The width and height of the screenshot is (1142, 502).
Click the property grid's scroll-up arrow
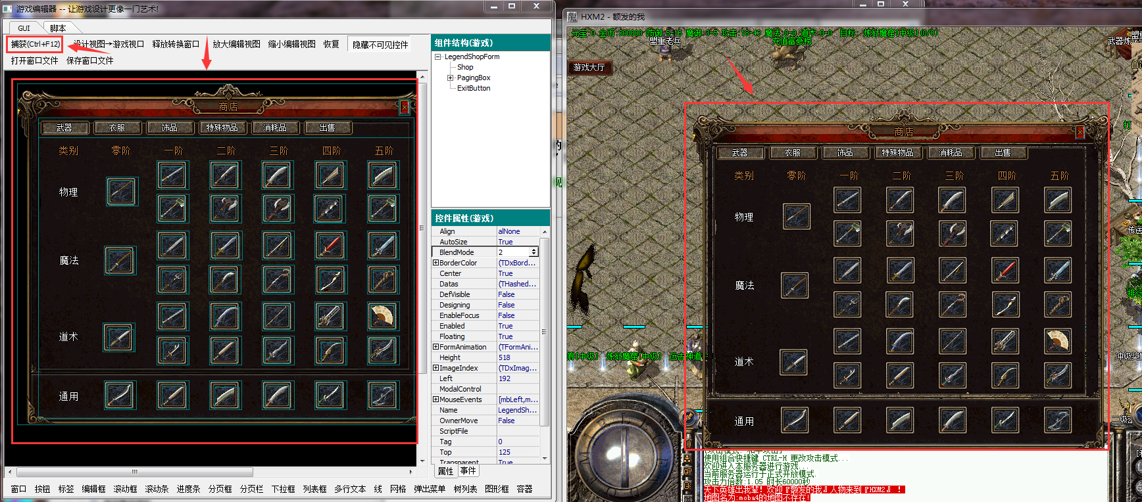[x=545, y=232]
